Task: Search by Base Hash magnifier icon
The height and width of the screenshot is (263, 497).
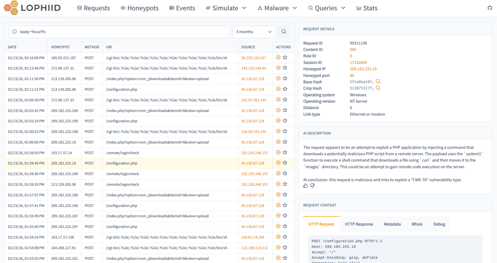Action: 378,82
